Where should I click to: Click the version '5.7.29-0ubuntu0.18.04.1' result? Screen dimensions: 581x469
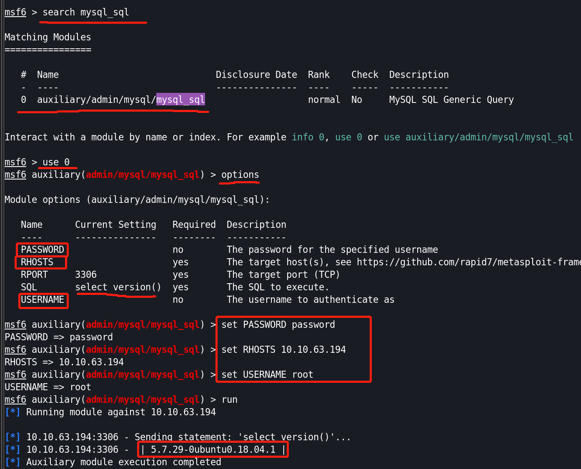coord(213,449)
